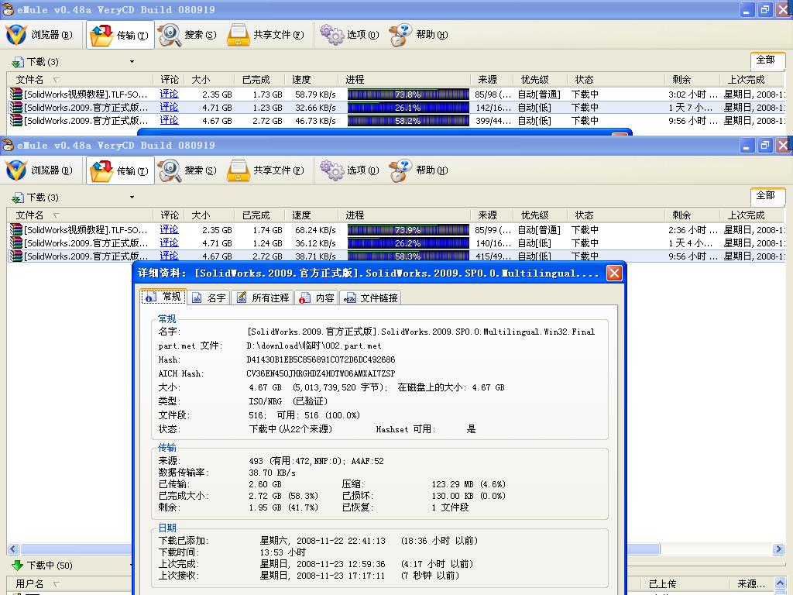This screenshot has width=793, height=595.
Task: Close the 详细资料 details dialog
Action: (614, 273)
